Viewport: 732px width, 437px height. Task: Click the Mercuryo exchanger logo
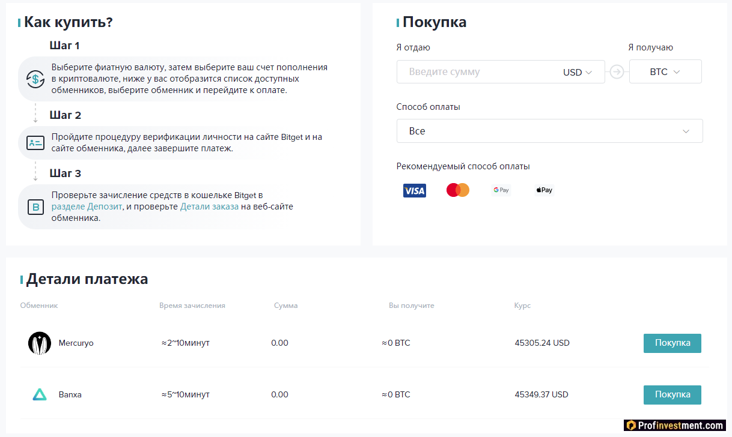[40, 343]
